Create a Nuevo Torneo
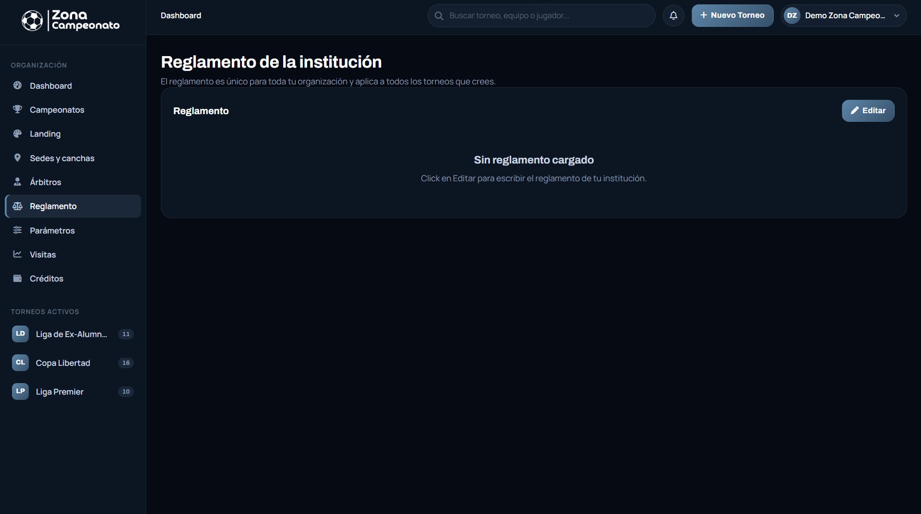921x514 pixels. click(x=732, y=15)
